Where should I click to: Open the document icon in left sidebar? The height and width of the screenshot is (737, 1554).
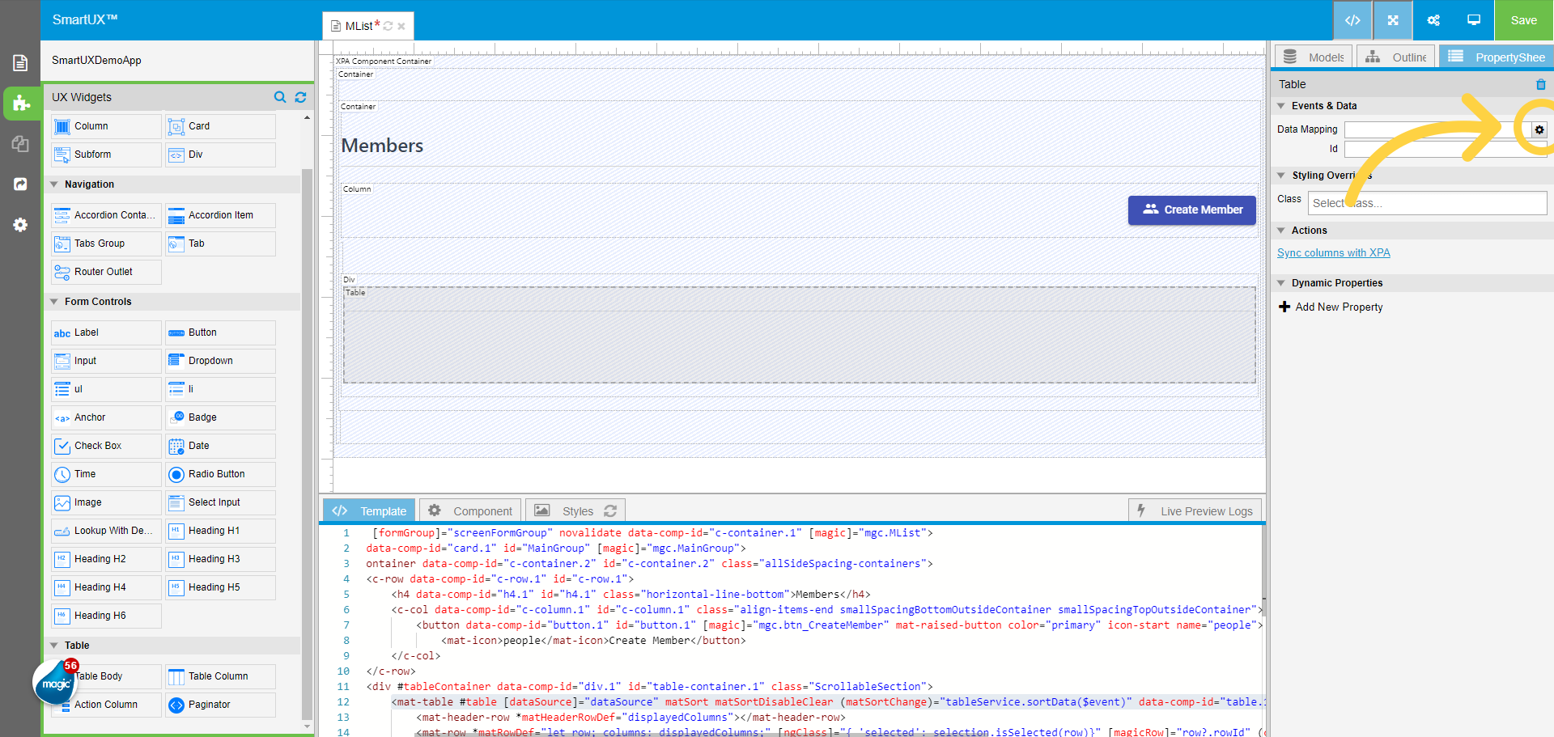tap(19, 62)
